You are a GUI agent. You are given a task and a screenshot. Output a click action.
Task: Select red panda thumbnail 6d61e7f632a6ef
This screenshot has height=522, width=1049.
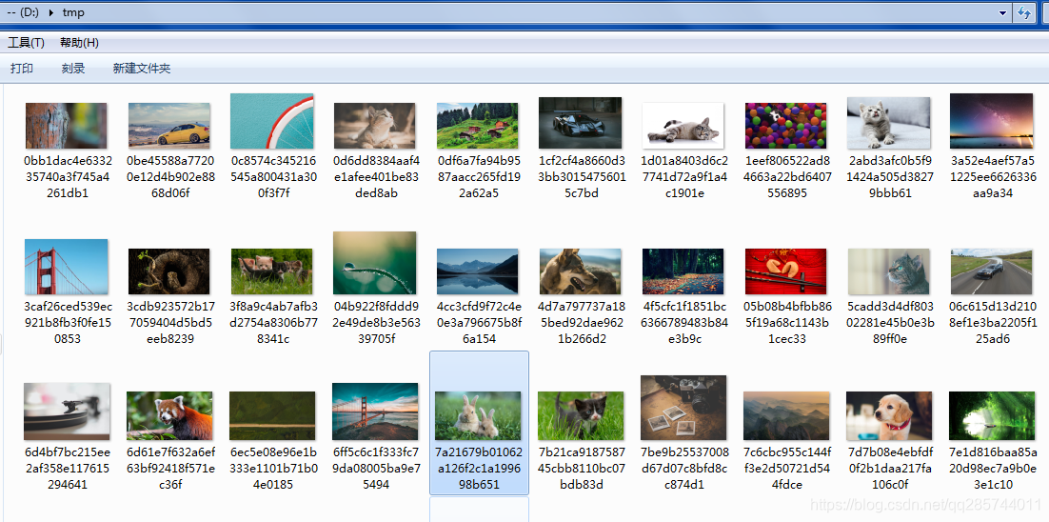tap(168, 415)
